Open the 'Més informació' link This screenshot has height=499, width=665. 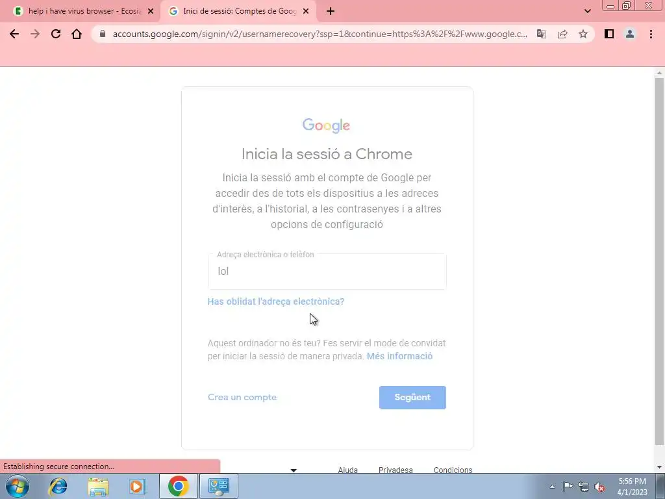pos(399,357)
